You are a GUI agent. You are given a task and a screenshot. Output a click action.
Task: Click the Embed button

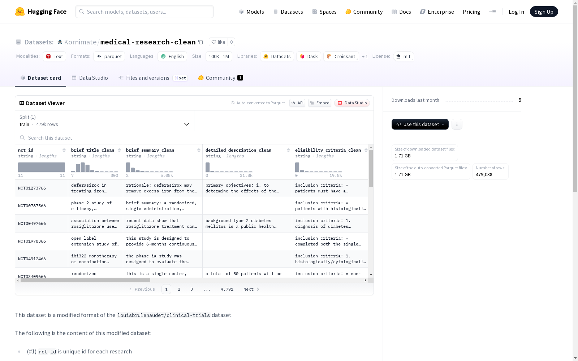click(x=320, y=103)
